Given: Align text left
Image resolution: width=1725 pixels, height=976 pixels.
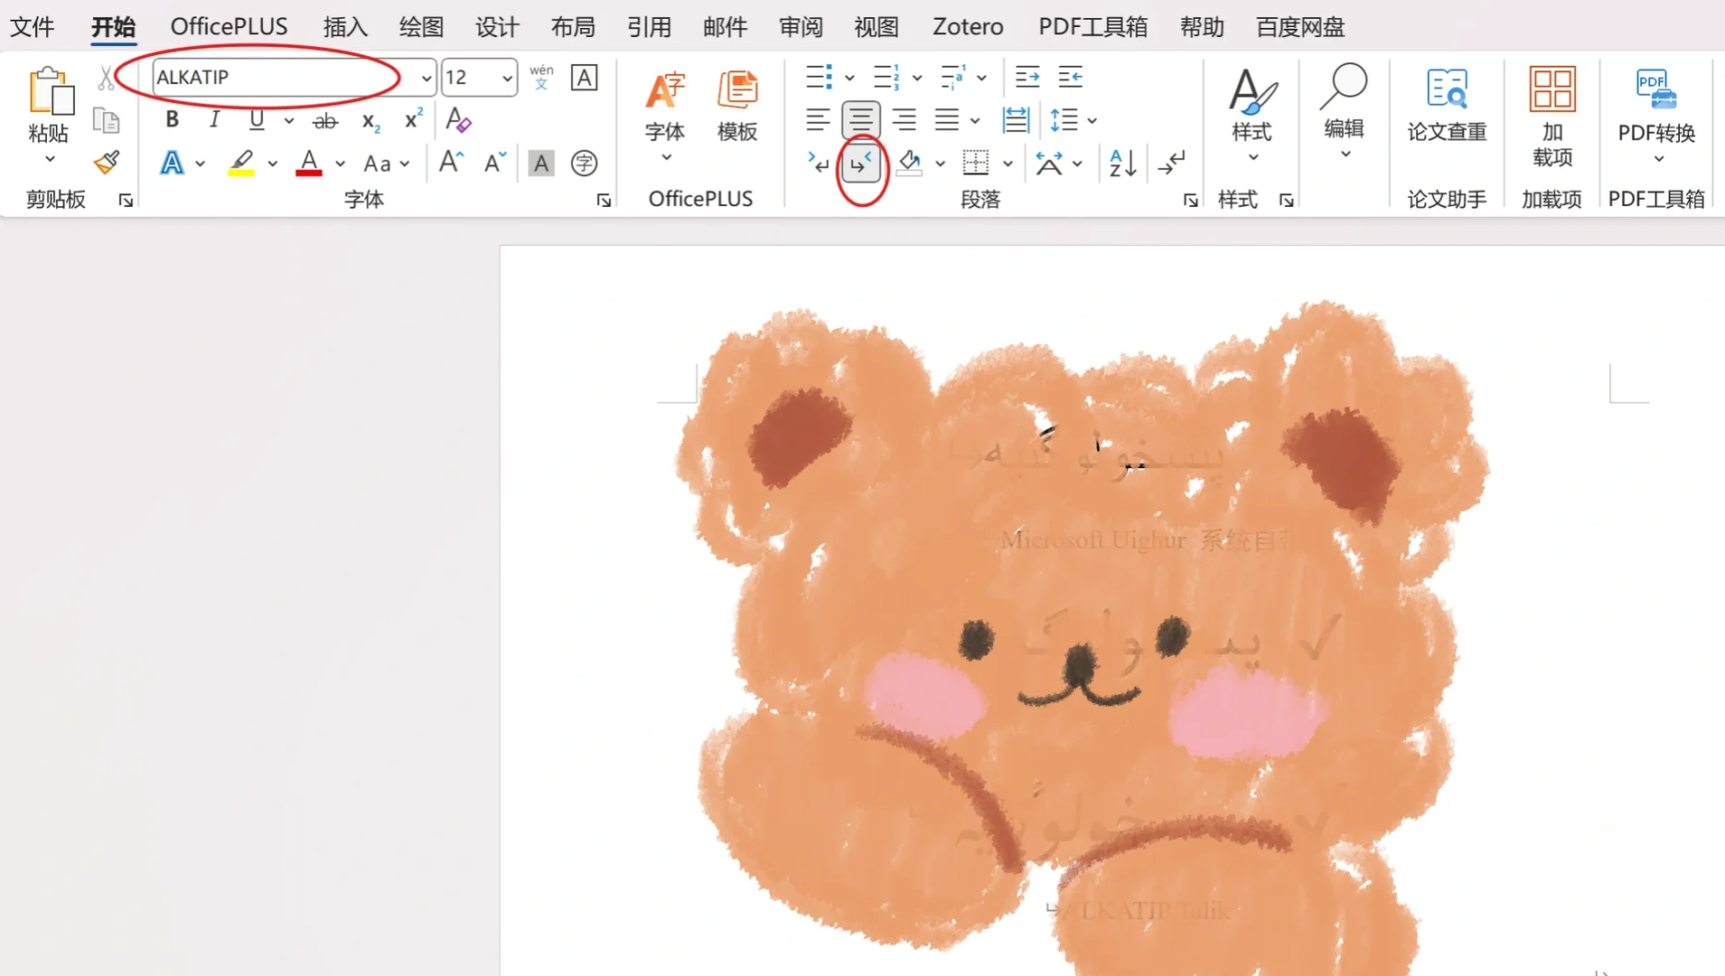Looking at the screenshot, I should (818, 120).
